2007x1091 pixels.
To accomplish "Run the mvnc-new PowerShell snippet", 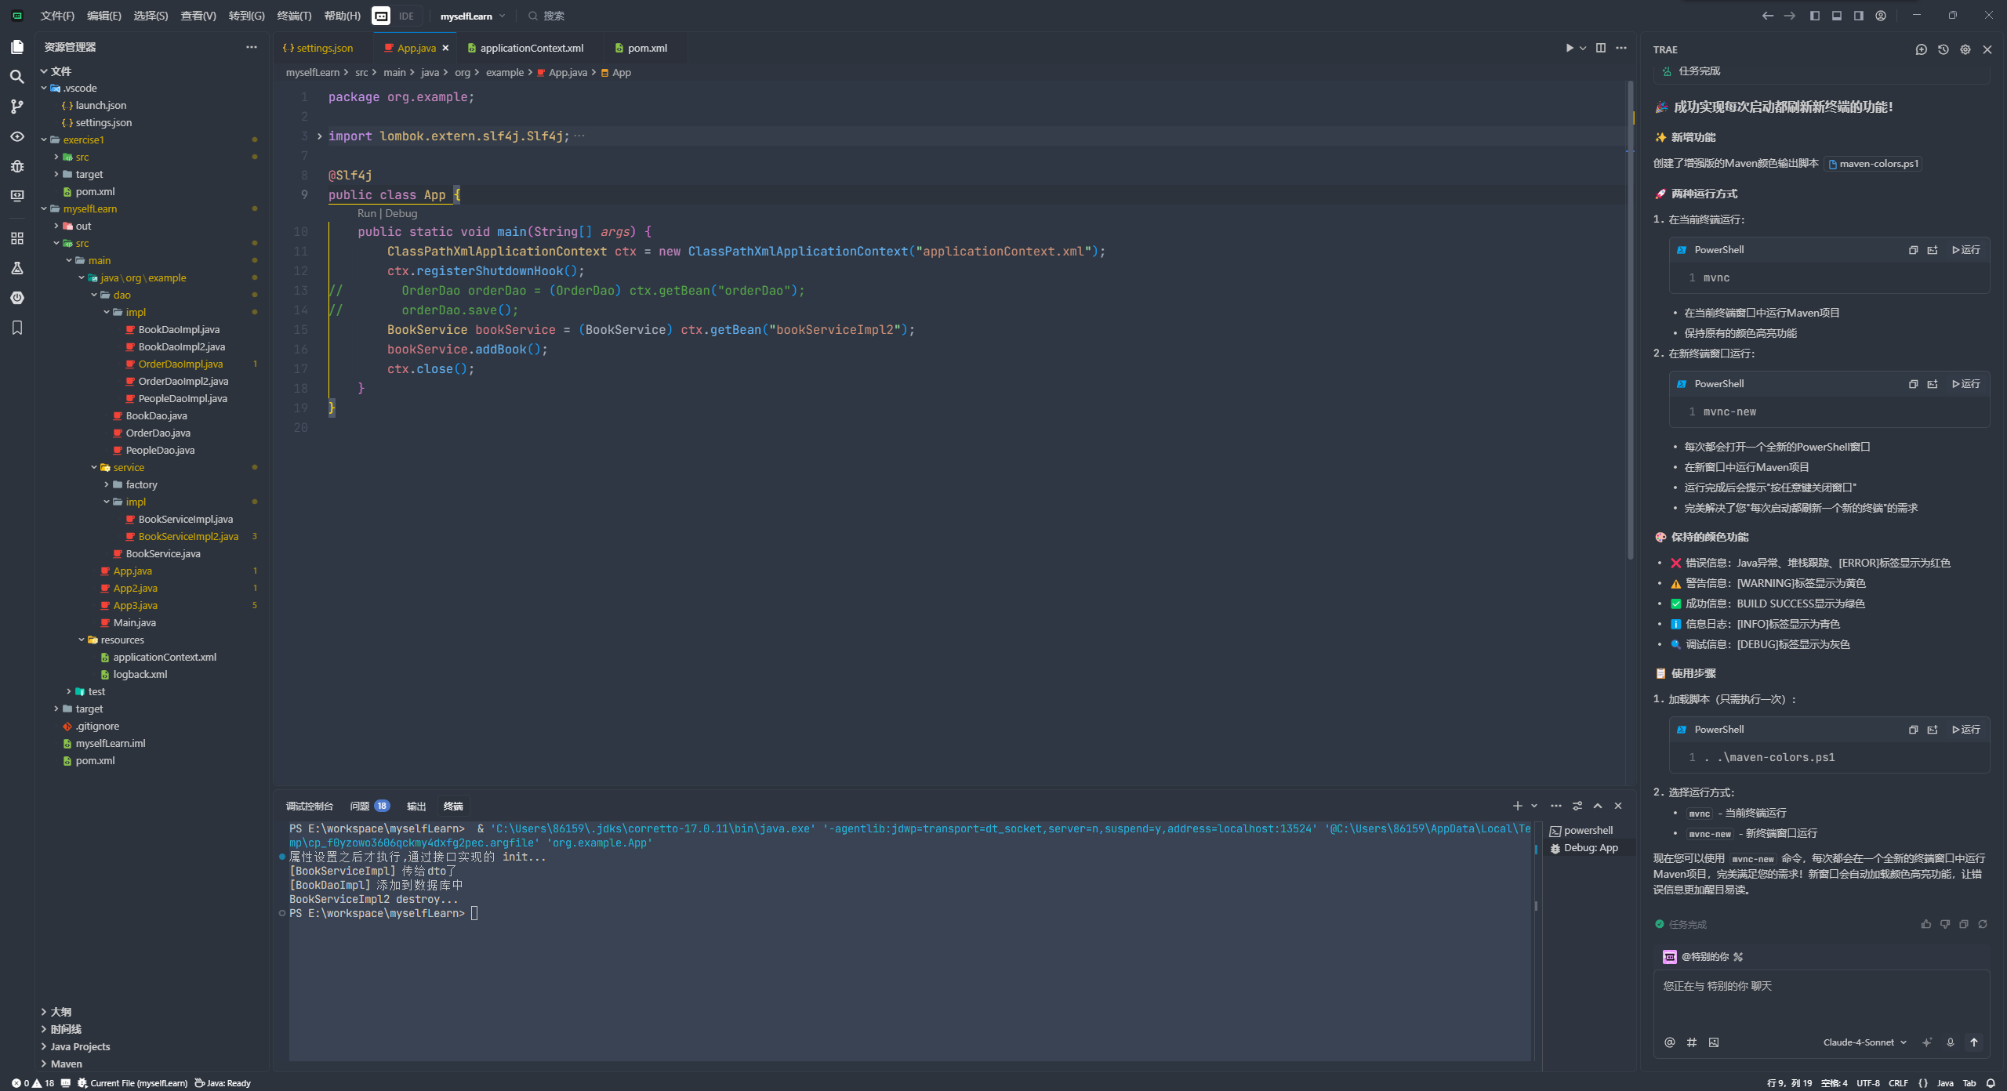I will (x=1965, y=384).
